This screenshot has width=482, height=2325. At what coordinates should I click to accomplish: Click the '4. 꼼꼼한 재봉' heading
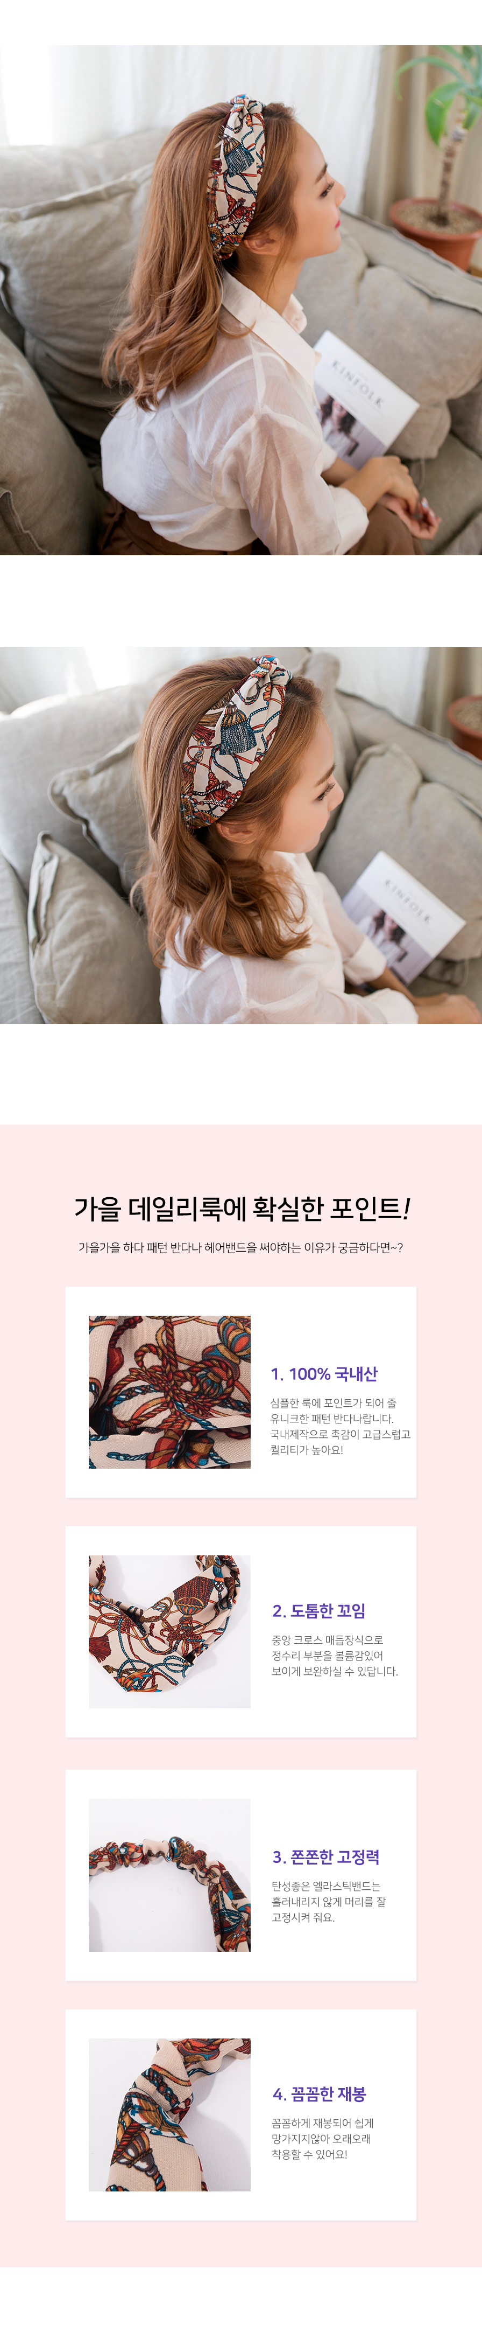319,2094
